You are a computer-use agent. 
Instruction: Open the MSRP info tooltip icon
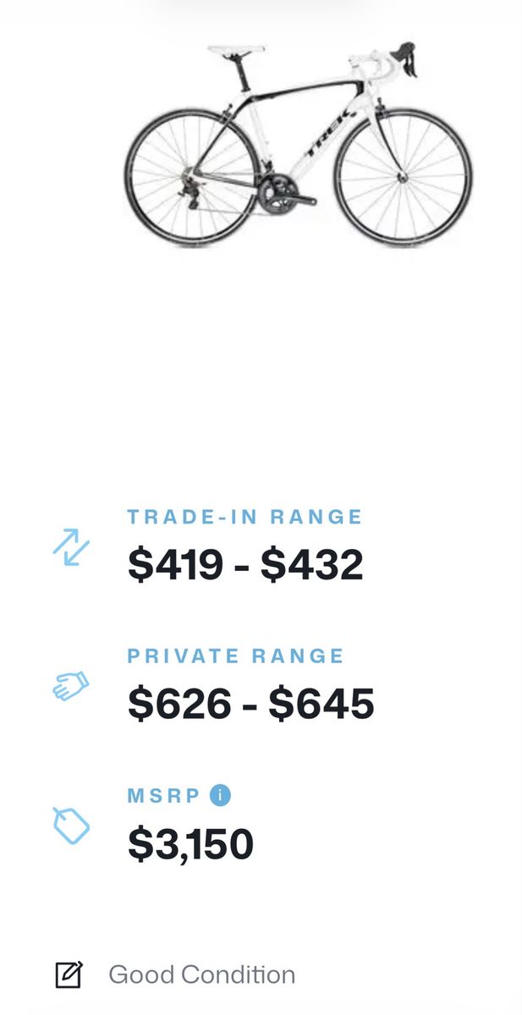pyautogui.click(x=220, y=795)
